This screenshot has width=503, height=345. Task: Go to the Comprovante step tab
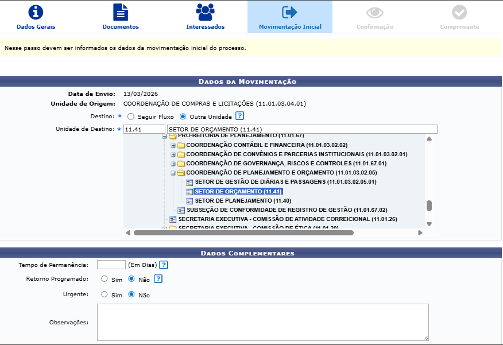tap(459, 17)
